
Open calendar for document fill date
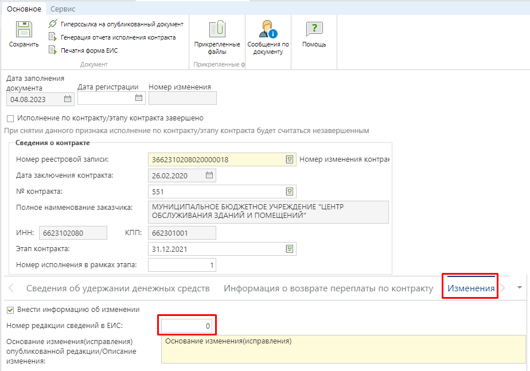point(68,99)
